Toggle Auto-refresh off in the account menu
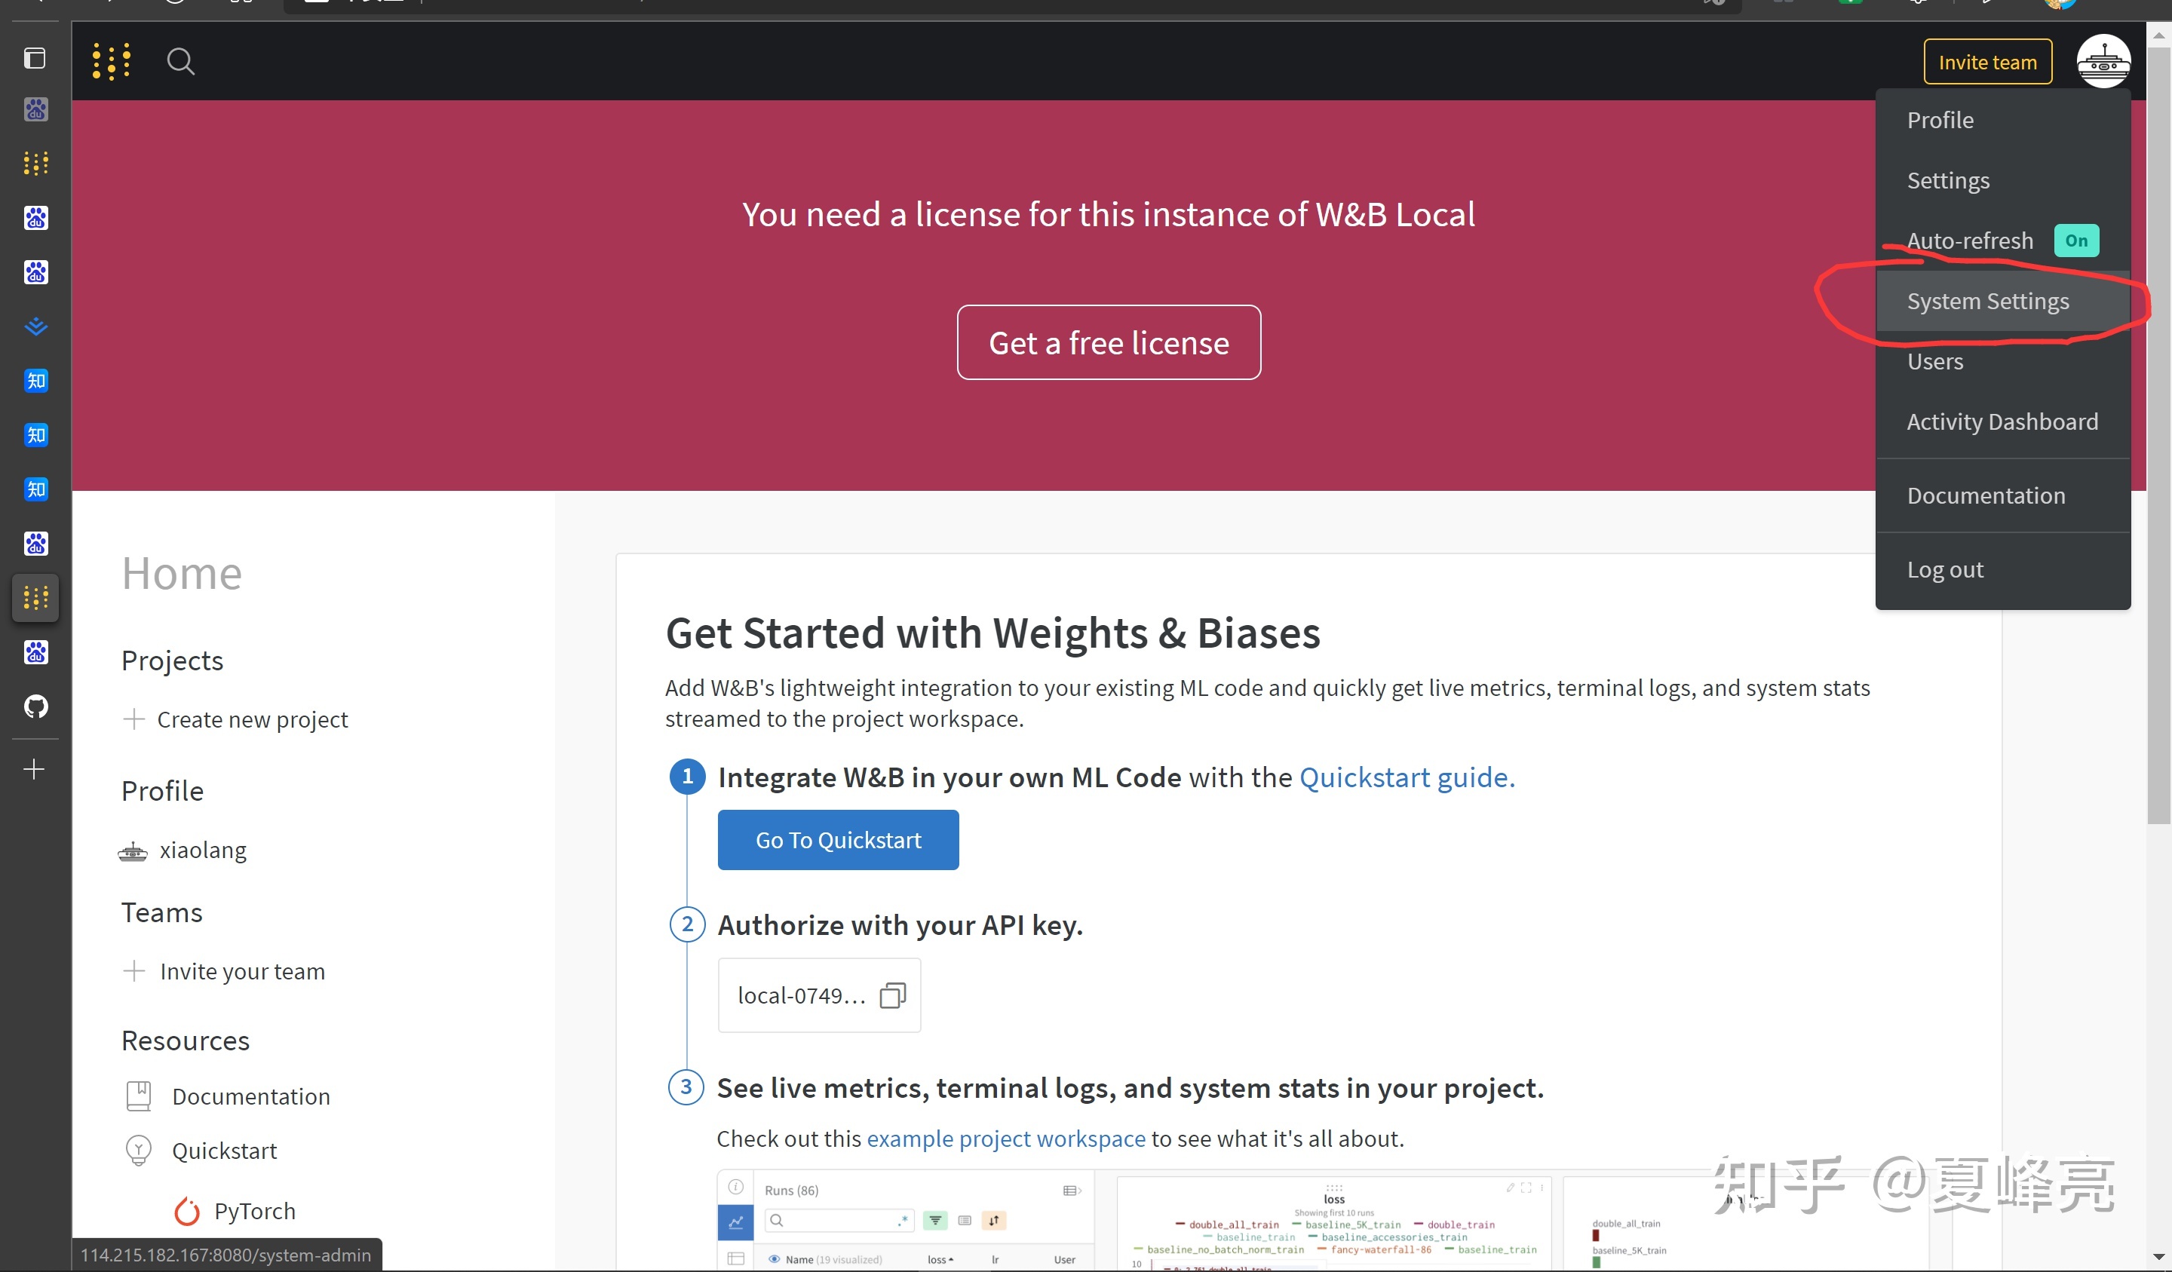 pyautogui.click(x=2077, y=241)
